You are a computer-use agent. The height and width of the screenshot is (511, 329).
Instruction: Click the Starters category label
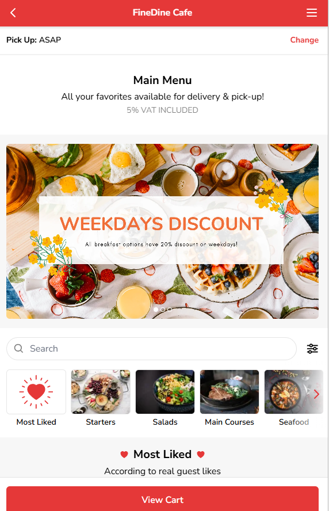(x=101, y=422)
